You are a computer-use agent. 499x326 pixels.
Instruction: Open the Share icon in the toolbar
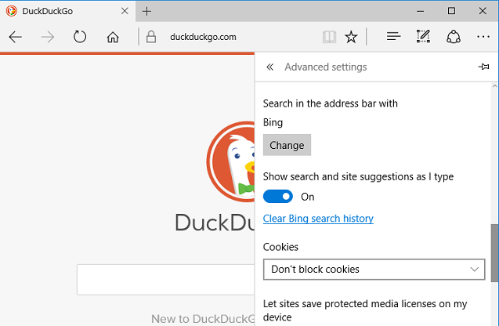(453, 37)
